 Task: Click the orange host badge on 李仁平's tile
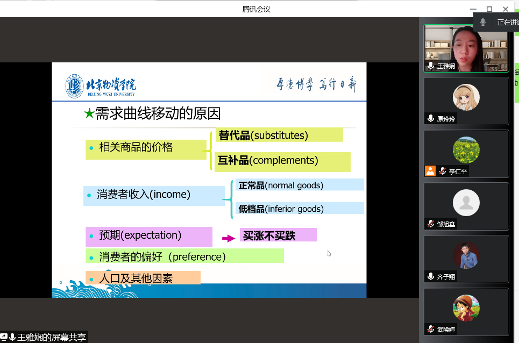point(430,171)
